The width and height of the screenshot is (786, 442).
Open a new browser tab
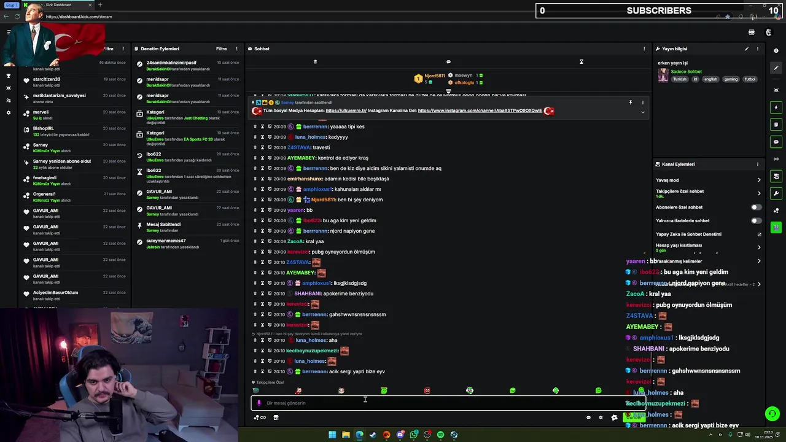pyautogui.click(x=100, y=5)
